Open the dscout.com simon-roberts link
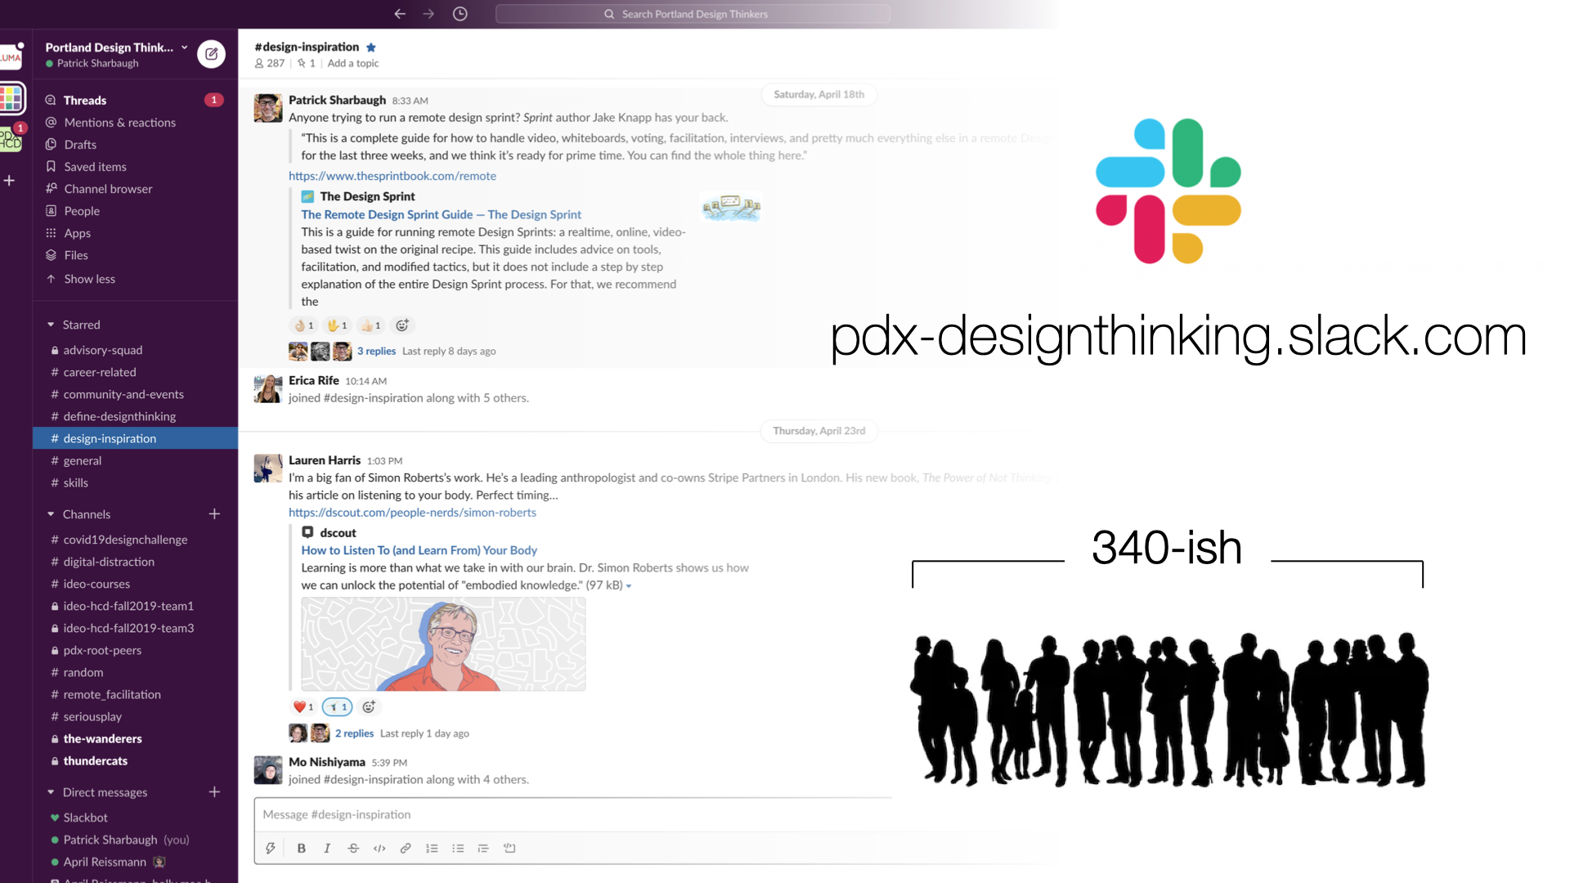1570x883 pixels. [412, 513]
